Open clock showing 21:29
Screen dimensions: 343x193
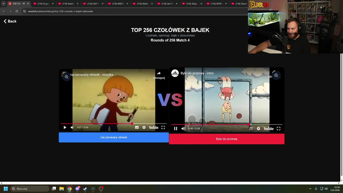tap(335, 189)
